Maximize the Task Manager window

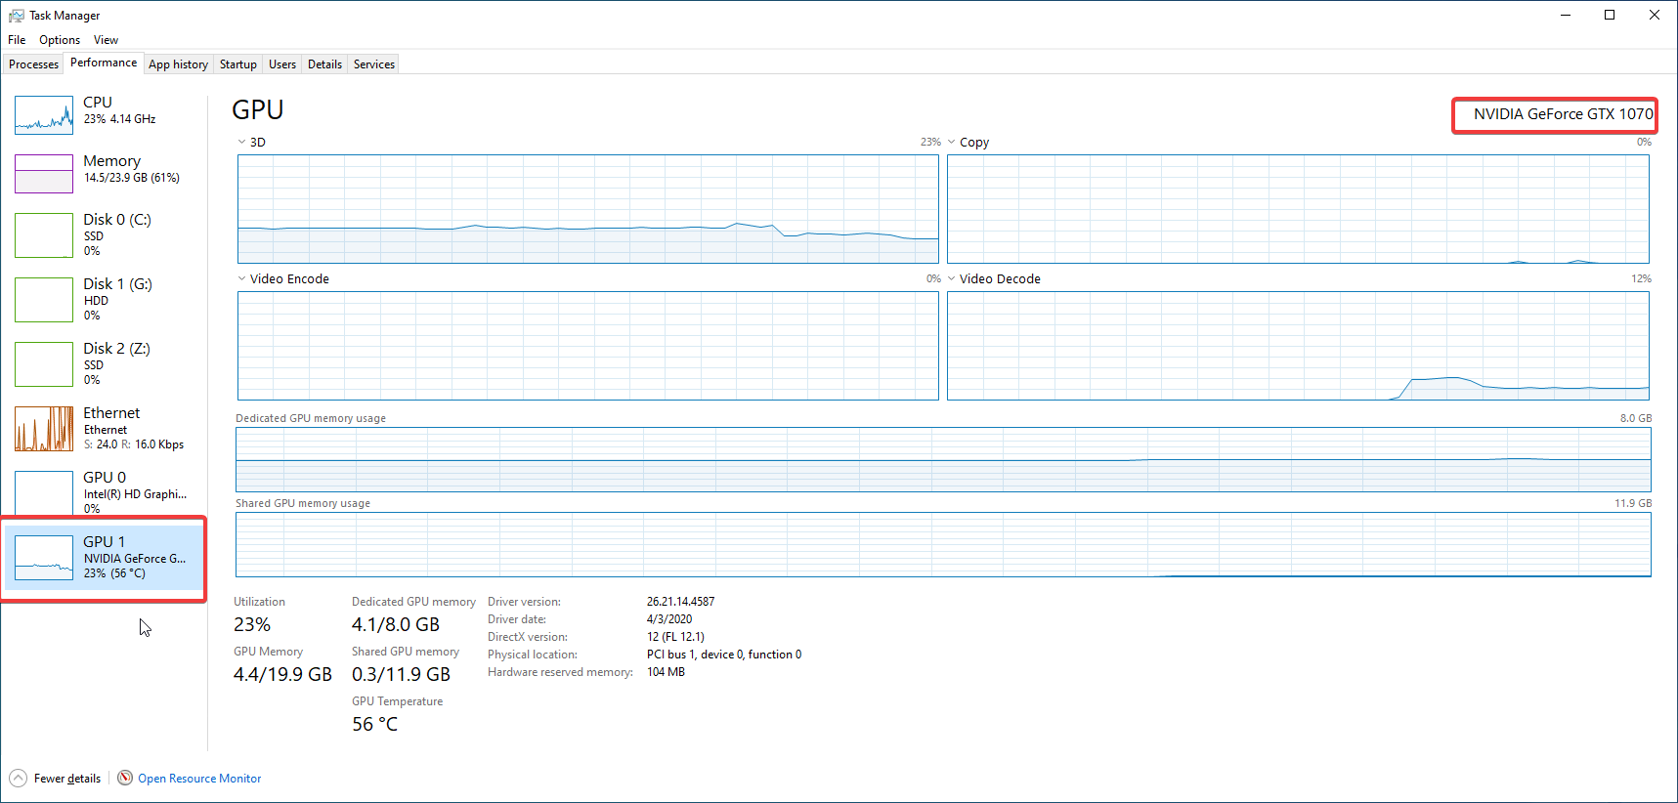[1610, 15]
